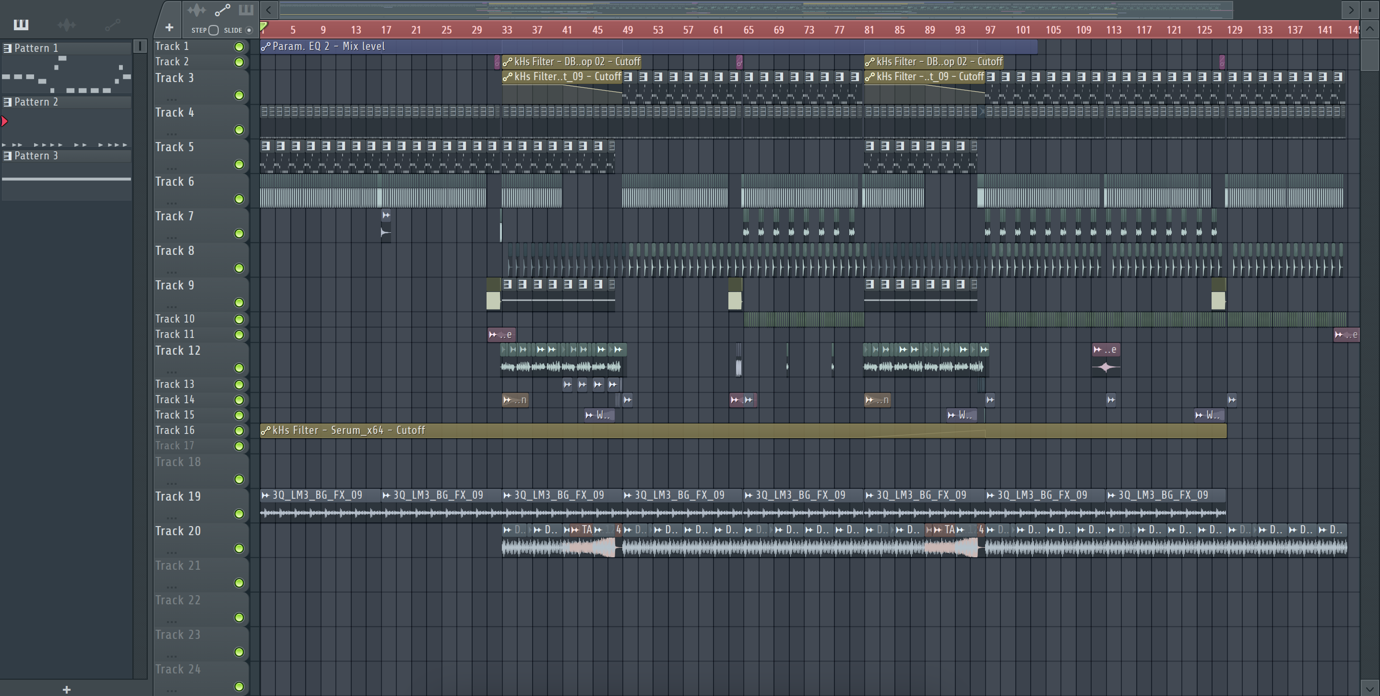Open kHs Filter -..t_09 clip menu at bar 81
This screenshot has height=696, width=1380.
pyautogui.click(x=870, y=77)
